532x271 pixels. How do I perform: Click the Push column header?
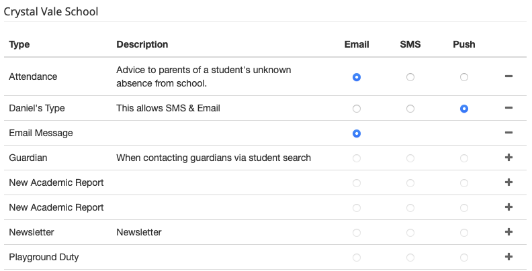pos(463,45)
